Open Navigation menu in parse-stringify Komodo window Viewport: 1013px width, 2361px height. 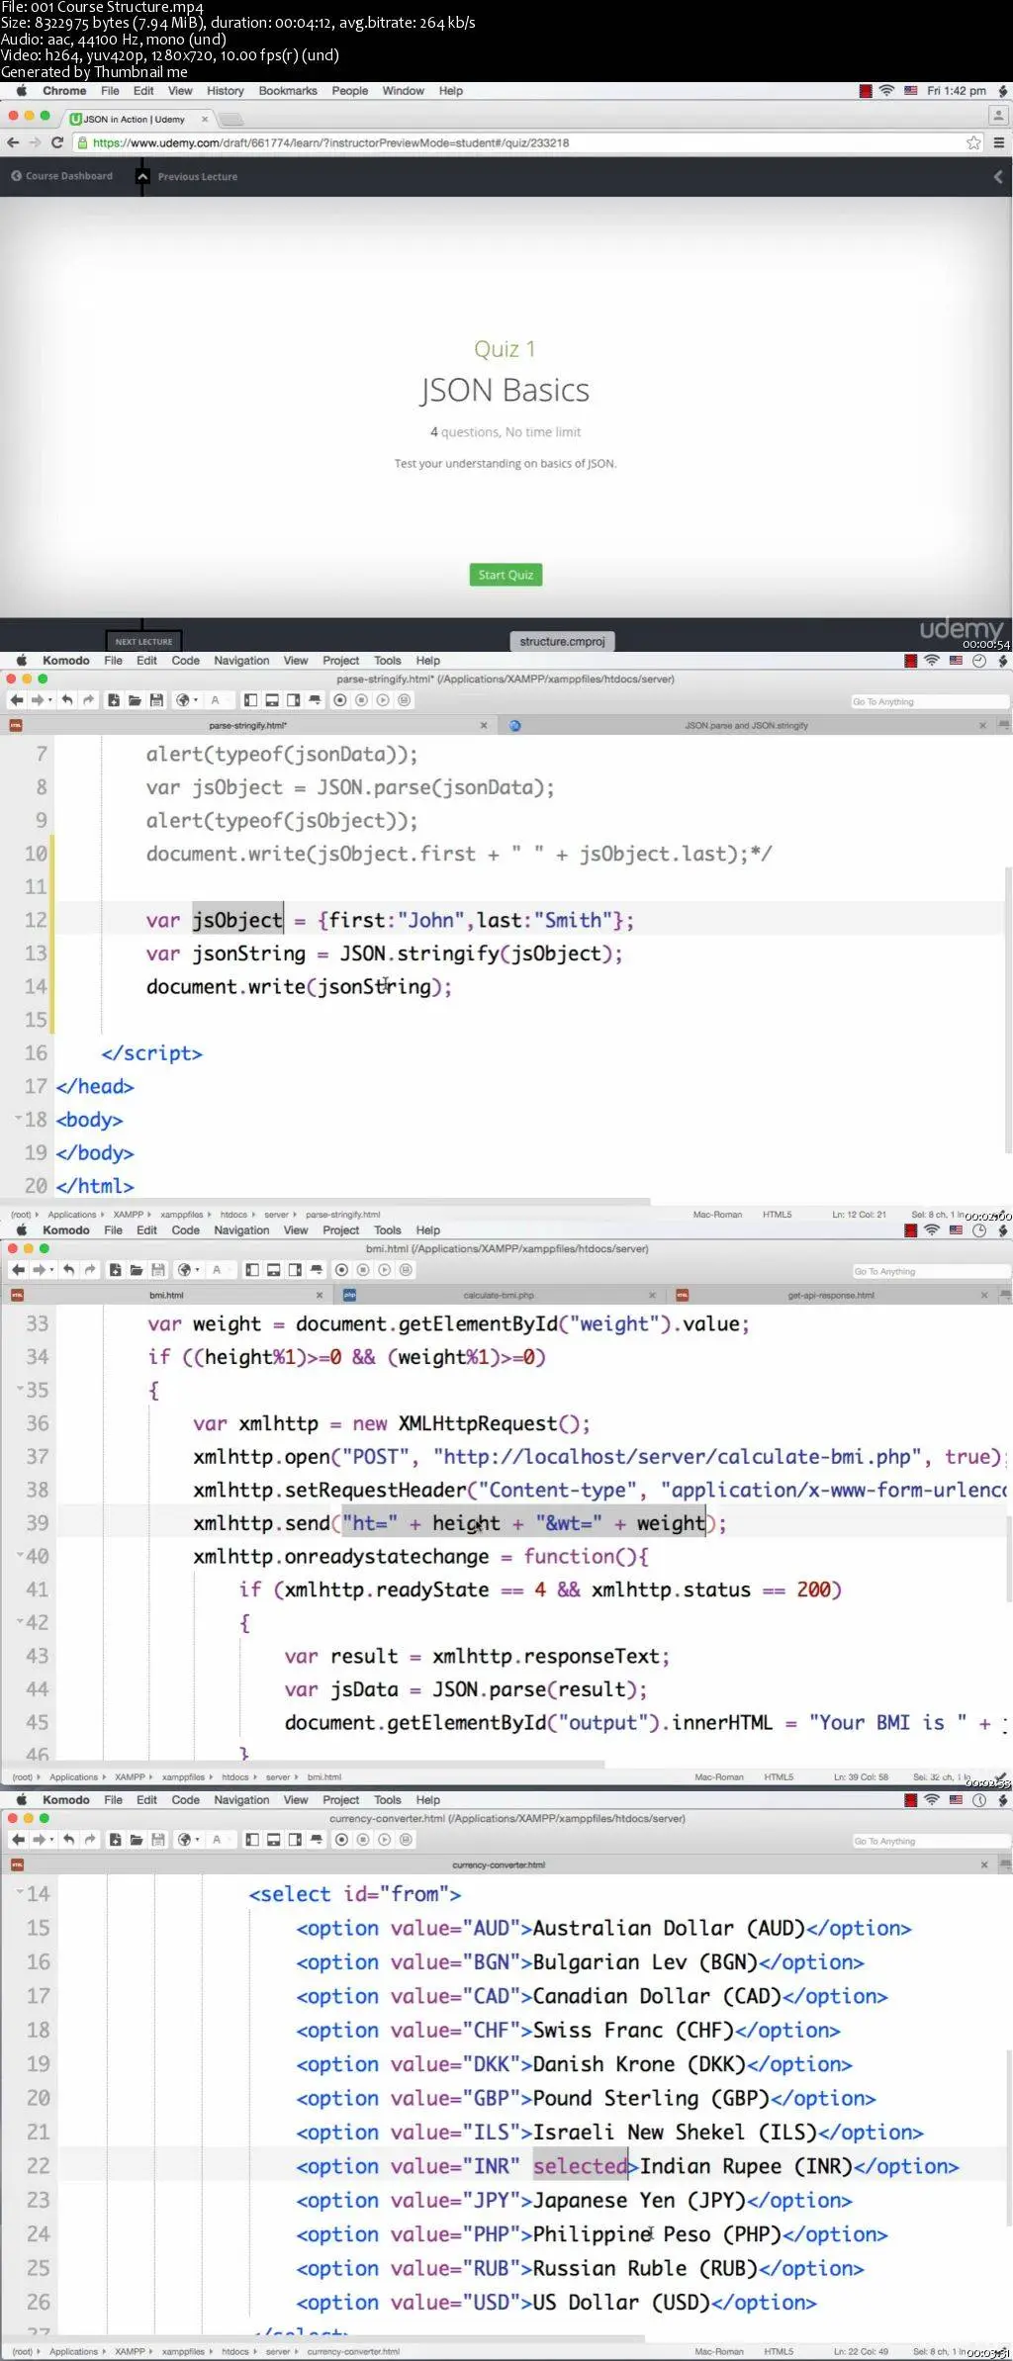coord(241,661)
